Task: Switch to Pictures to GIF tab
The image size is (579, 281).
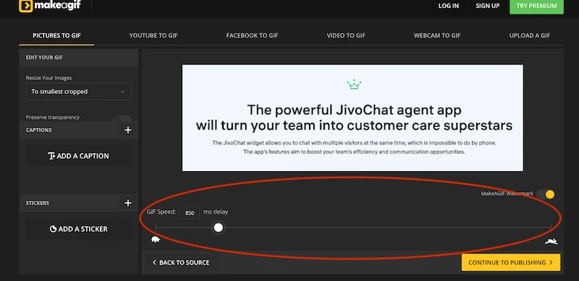Action: [x=56, y=36]
